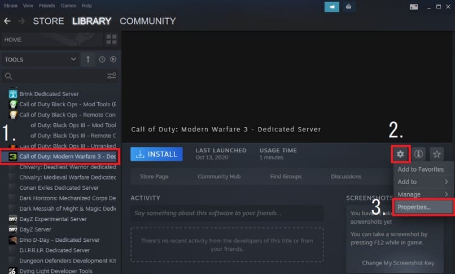
Task: Open the Community Hub link
Action: 219,176
